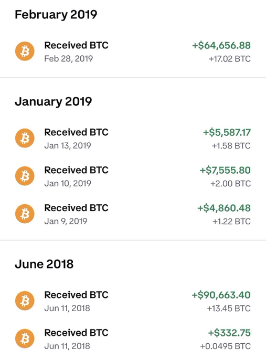Tap the +2.00 BTC amount
266x358 pixels.
pyautogui.click(x=230, y=184)
